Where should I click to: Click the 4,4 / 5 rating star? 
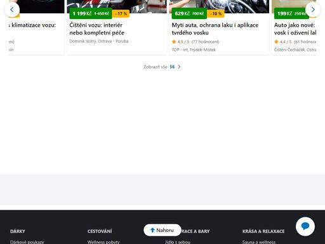coord(276,41)
